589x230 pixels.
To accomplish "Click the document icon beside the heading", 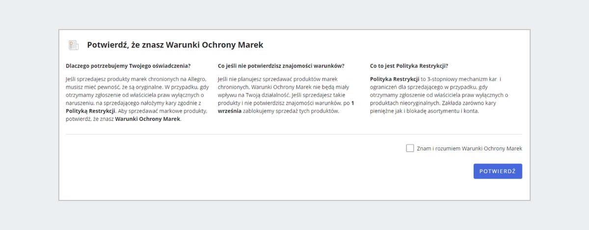I will (73, 45).
